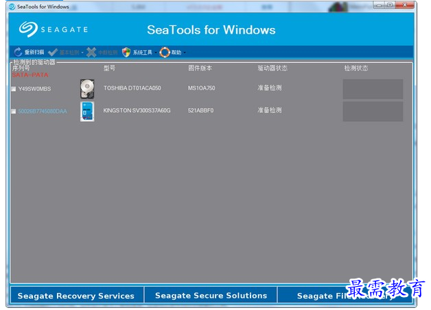
Task: Click TOSHIBA drive test status bar
Action: pyautogui.click(x=373, y=89)
